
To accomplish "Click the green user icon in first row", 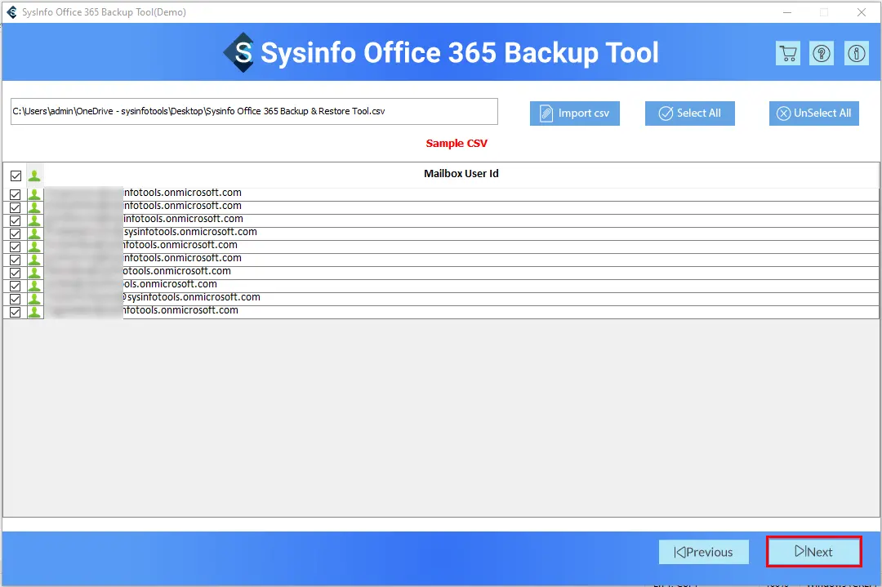I will tap(34, 194).
